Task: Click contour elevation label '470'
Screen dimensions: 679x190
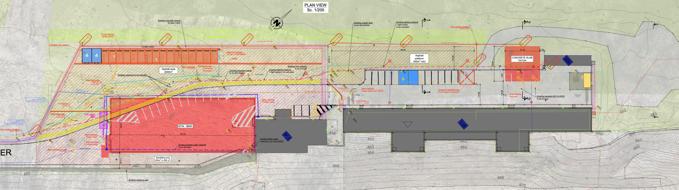Action: [522, 185]
